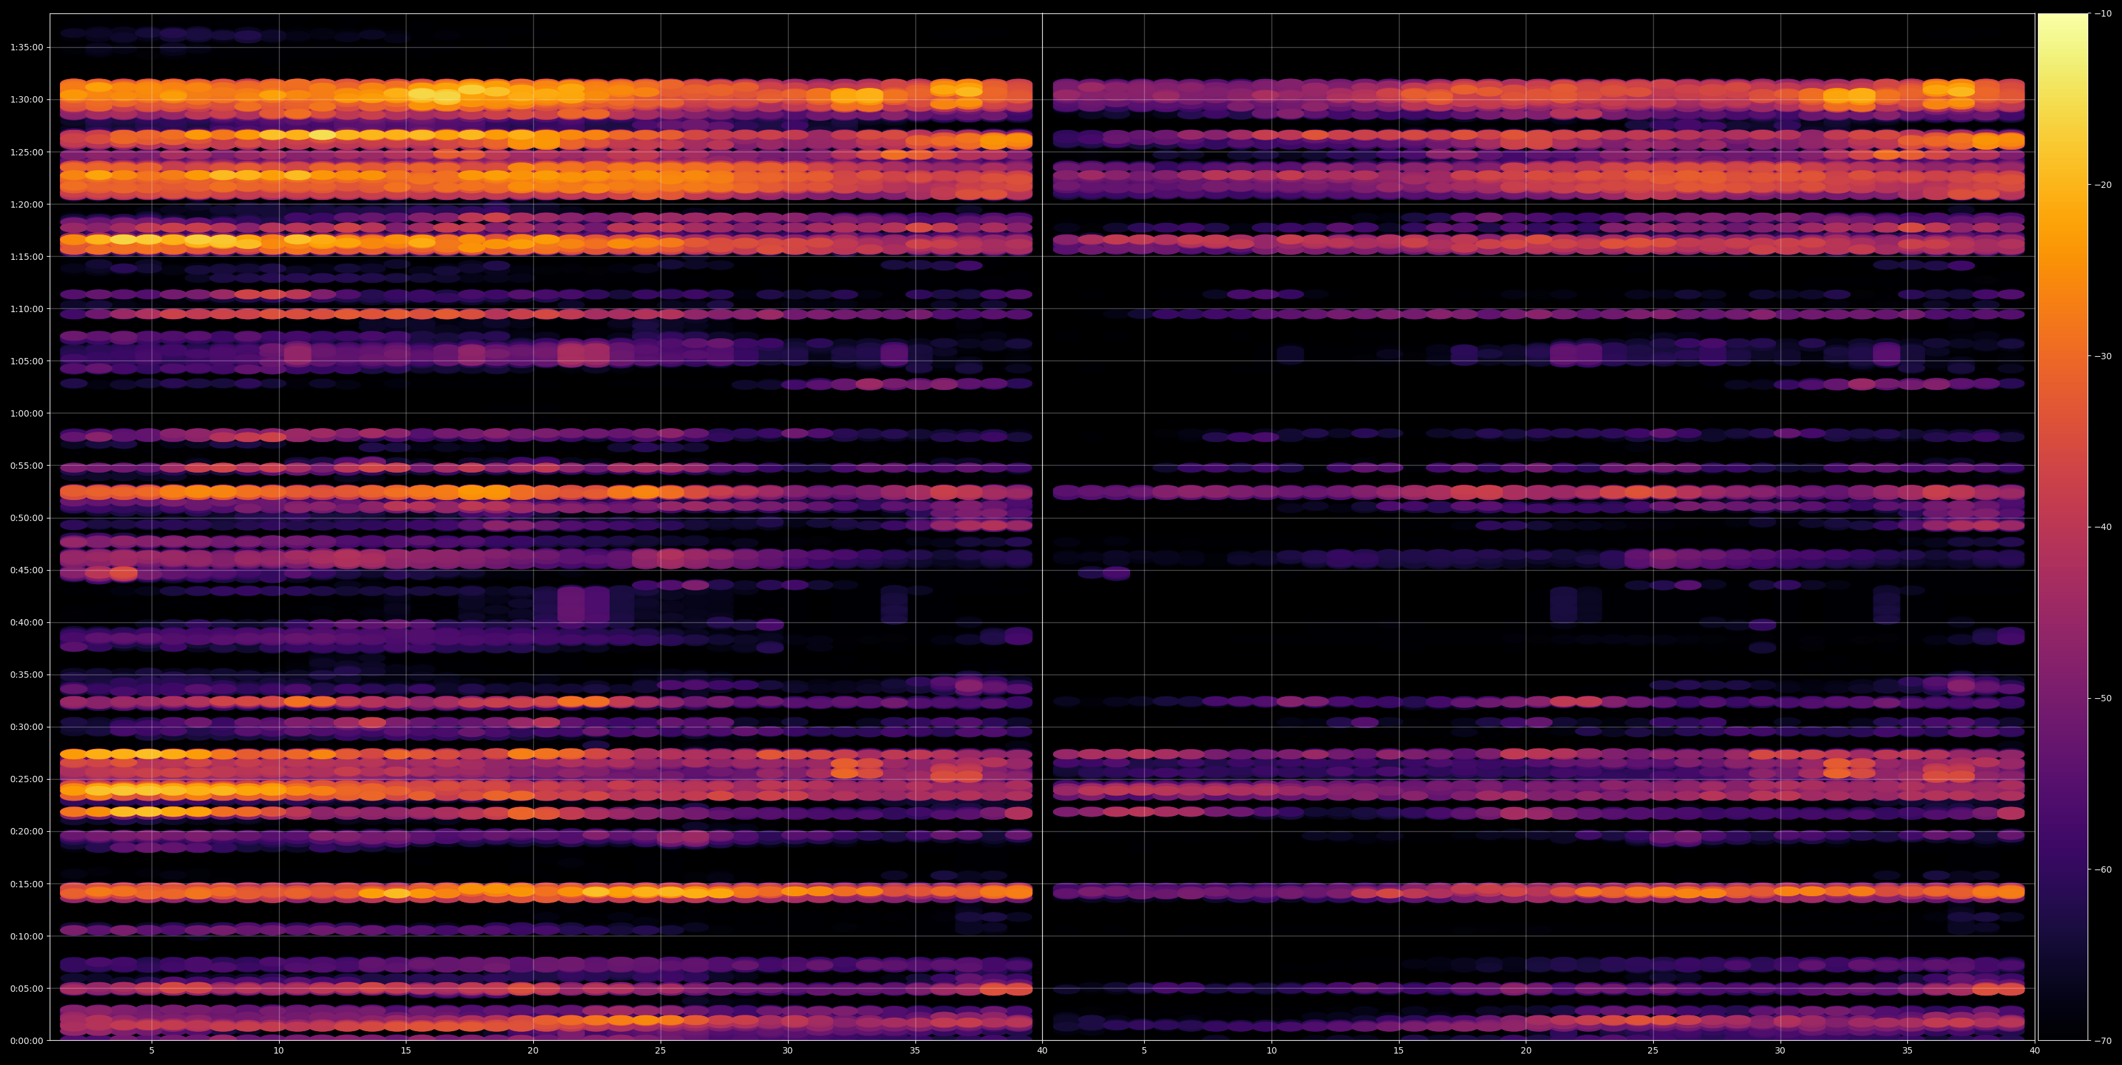Viewport: 2122px width, 1065px height.
Task: Select x-axis label 20 in right half
Action: click(1526, 1051)
